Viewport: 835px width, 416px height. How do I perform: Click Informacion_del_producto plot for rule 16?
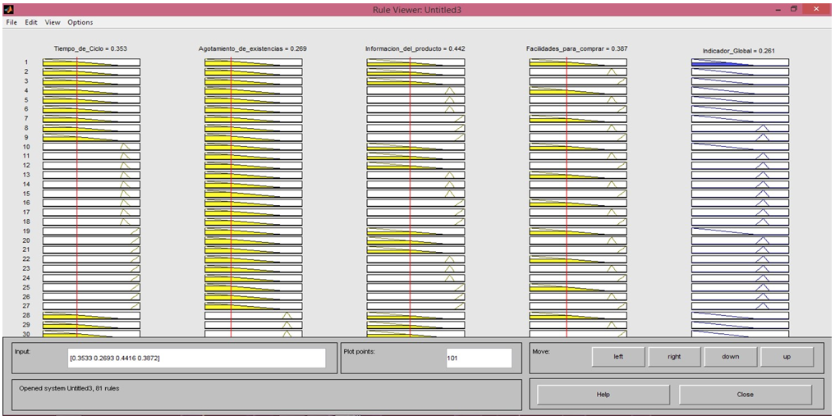click(x=415, y=203)
